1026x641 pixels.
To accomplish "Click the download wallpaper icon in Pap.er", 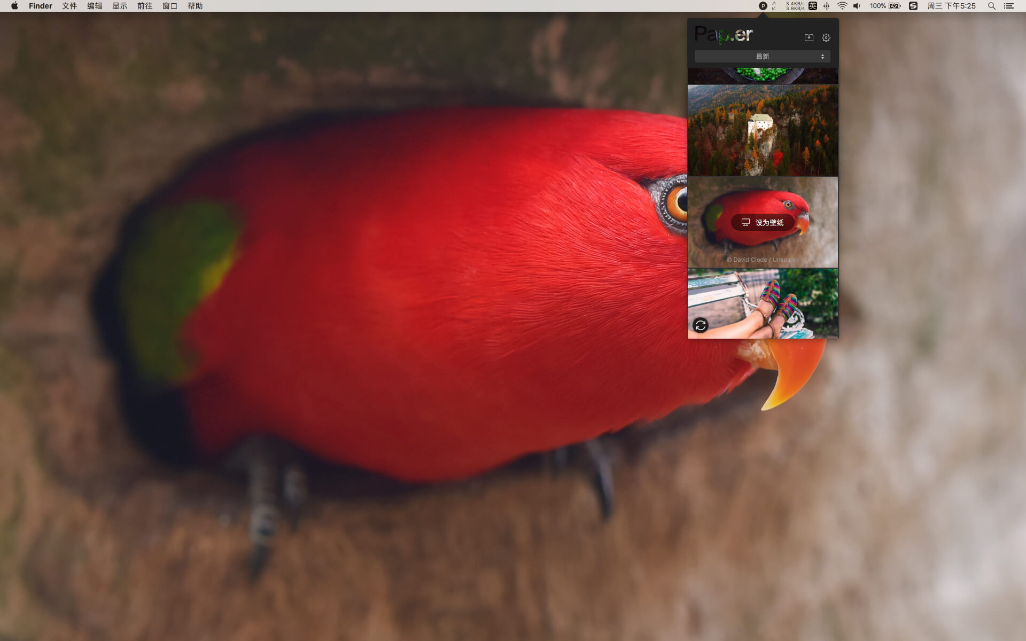I will tap(809, 37).
